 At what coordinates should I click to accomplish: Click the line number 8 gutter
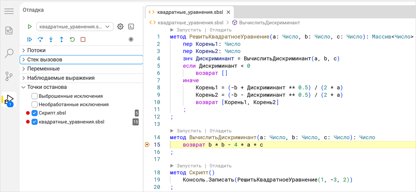coord(158,88)
